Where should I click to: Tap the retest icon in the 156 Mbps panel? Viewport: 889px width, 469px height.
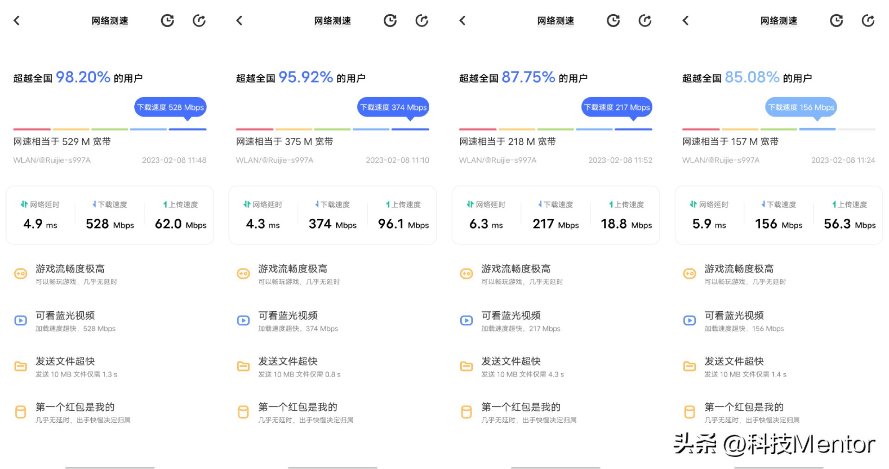(868, 20)
